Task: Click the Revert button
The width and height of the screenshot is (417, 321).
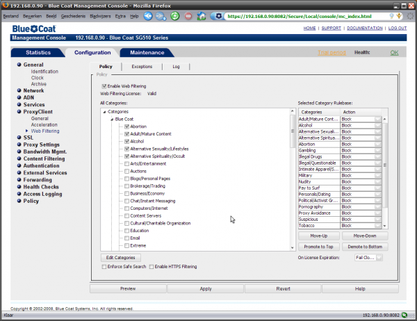Action: pyautogui.click(x=283, y=289)
